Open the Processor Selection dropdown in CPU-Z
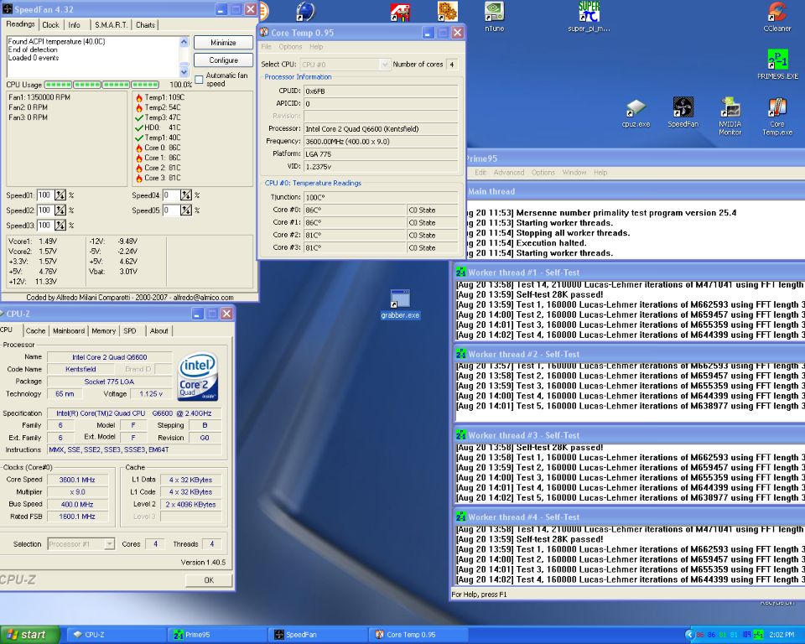 [x=109, y=544]
